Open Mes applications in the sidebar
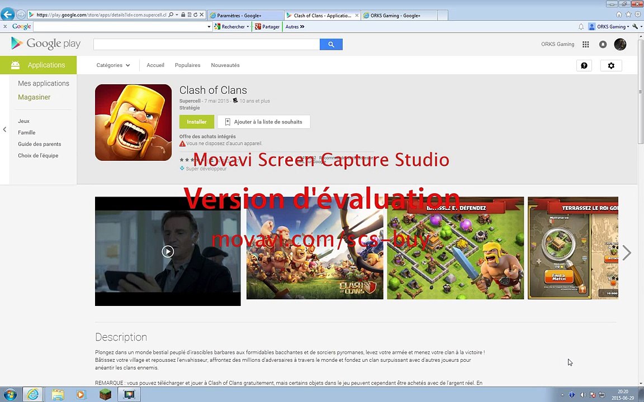This screenshot has width=644, height=402. pyautogui.click(x=44, y=83)
